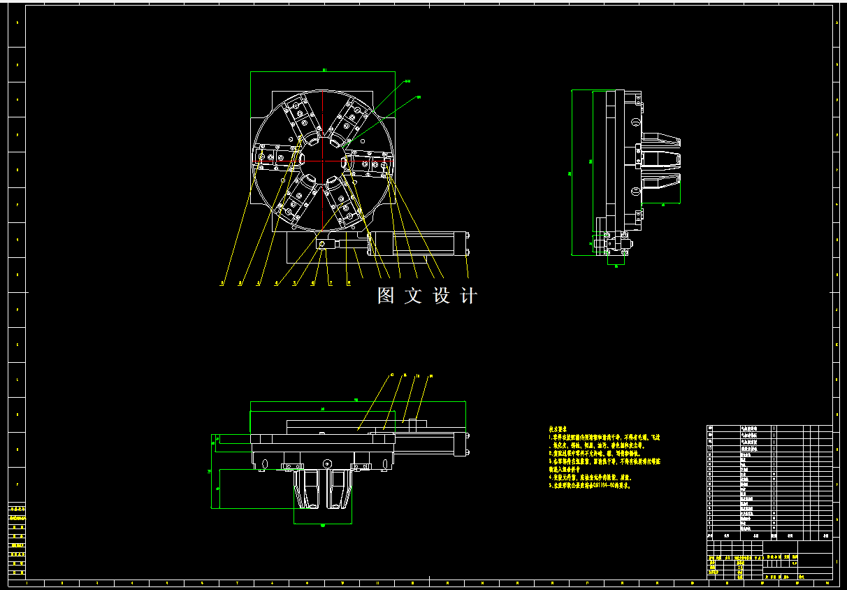Select yellow part balloon number 1
Image resolution: width=847 pixels, height=590 pixels.
click(x=222, y=283)
